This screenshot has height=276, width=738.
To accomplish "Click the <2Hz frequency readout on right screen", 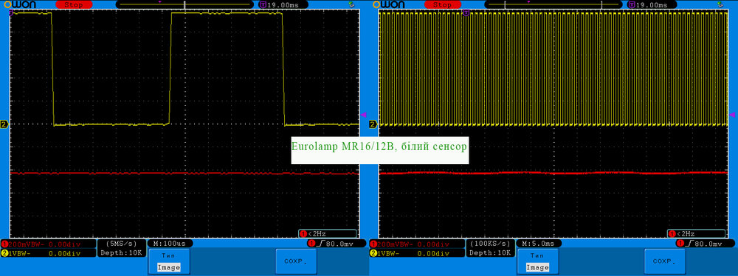I will pos(697,233).
